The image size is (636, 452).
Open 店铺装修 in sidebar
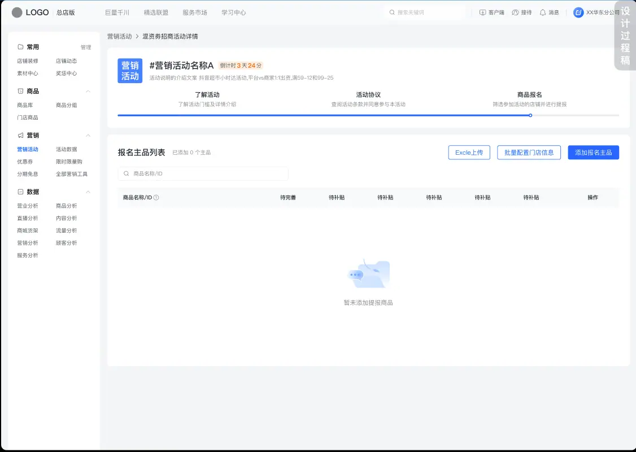pyautogui.click(x=28, y=61)
